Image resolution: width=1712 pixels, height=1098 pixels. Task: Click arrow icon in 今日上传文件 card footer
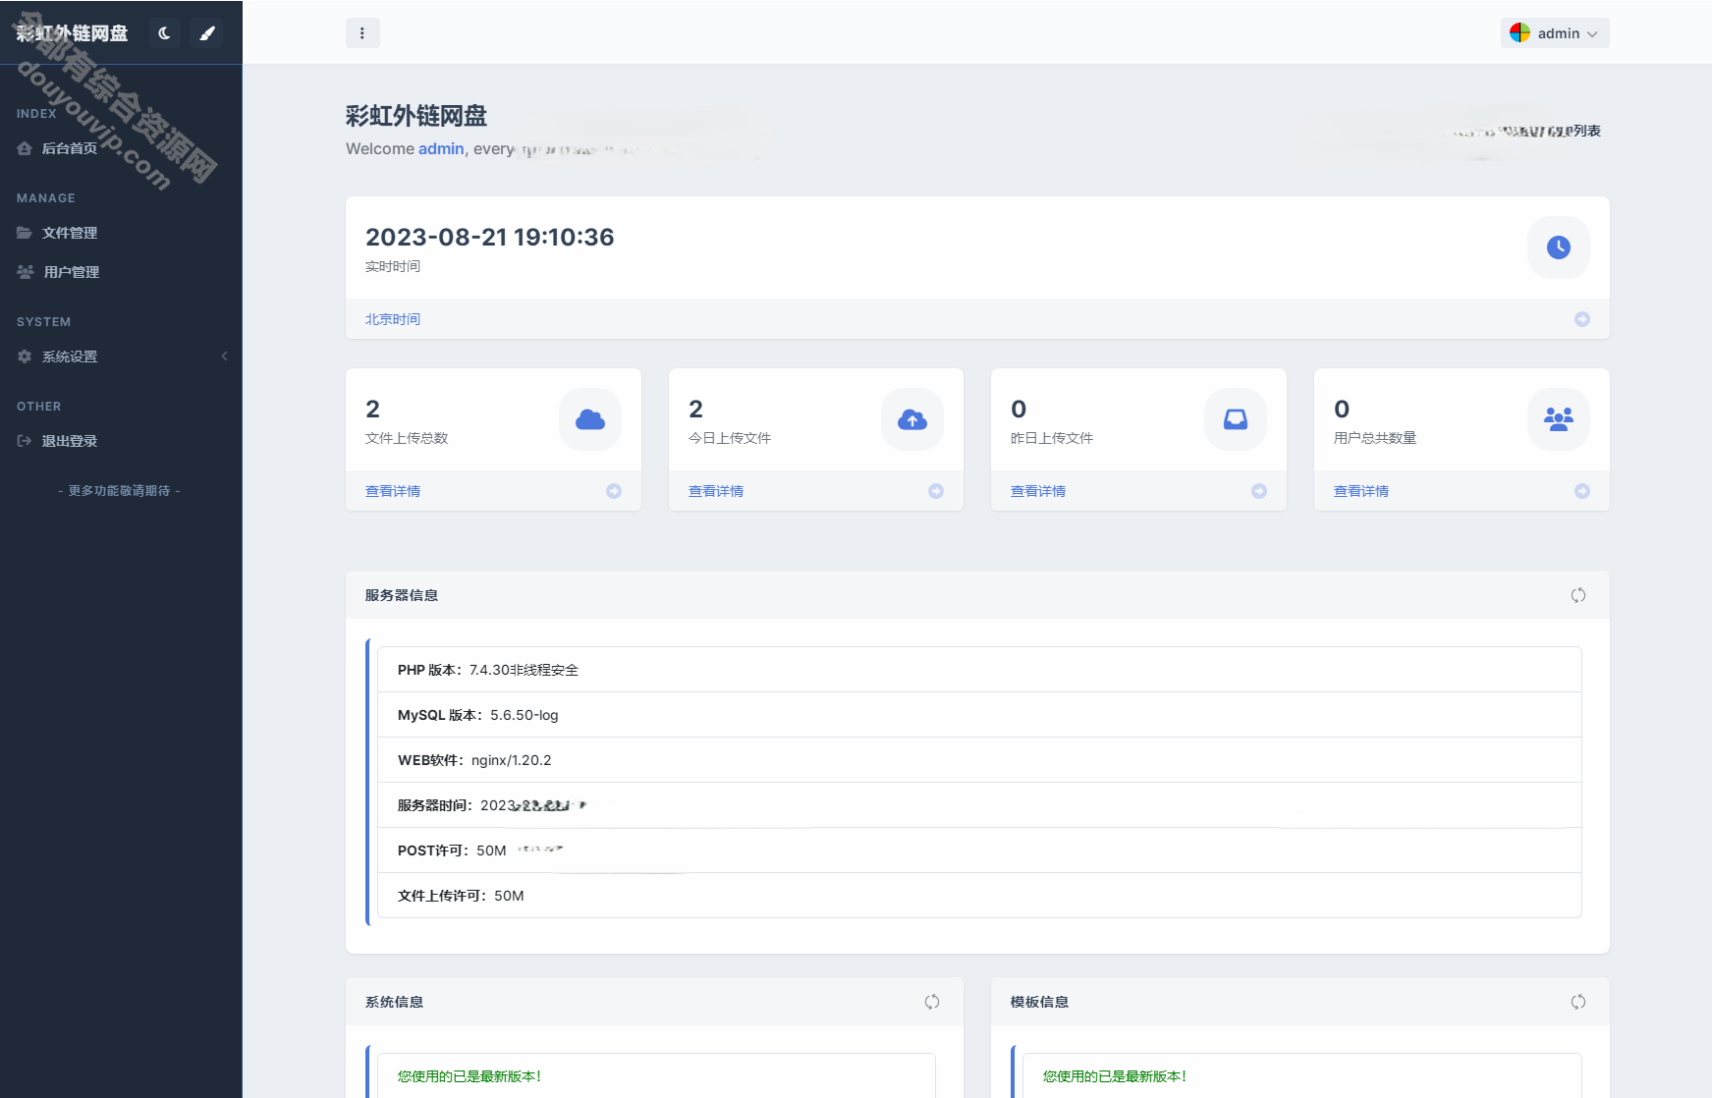[936, 491]
